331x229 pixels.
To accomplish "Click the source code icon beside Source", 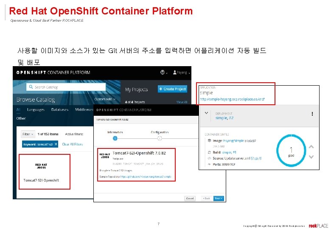I will pos(209,158).
